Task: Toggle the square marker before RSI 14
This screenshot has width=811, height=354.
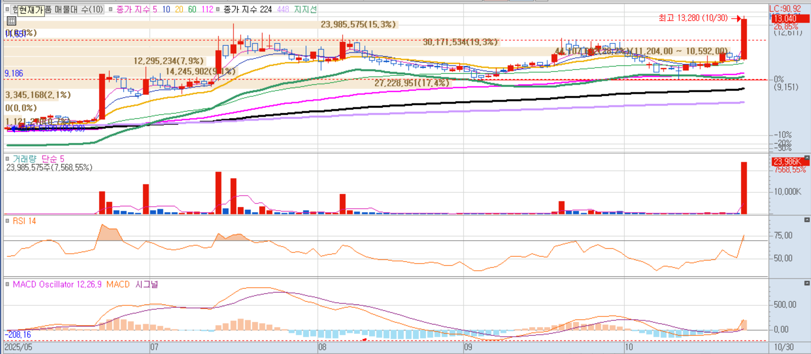Action: [x=7, y=221]
